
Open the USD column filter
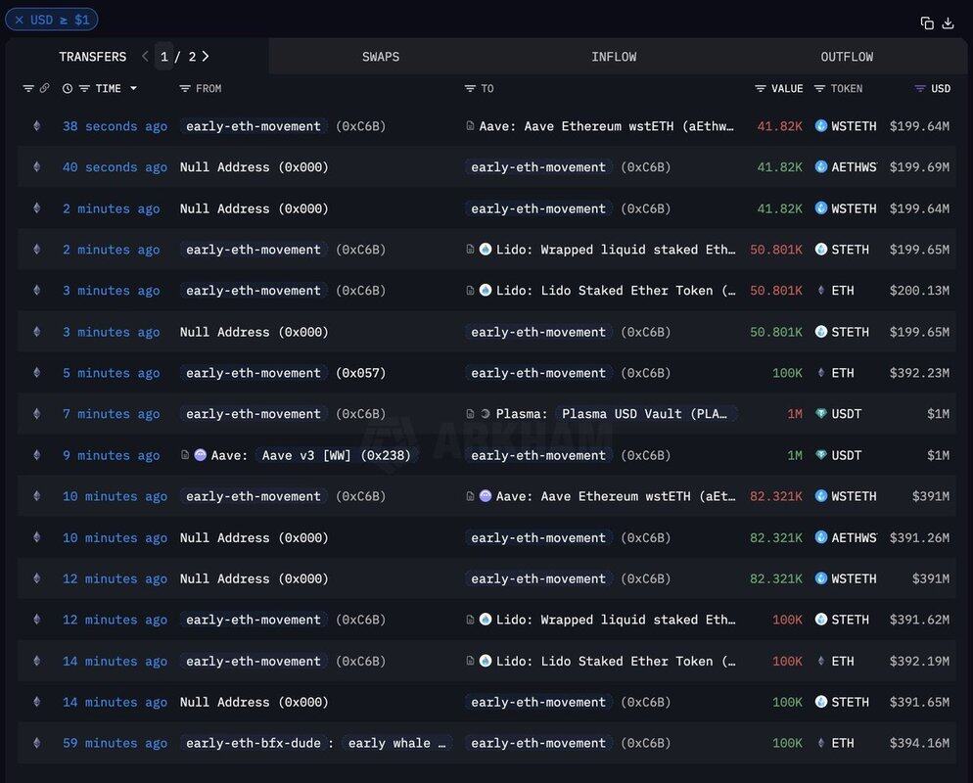(920, 89)
